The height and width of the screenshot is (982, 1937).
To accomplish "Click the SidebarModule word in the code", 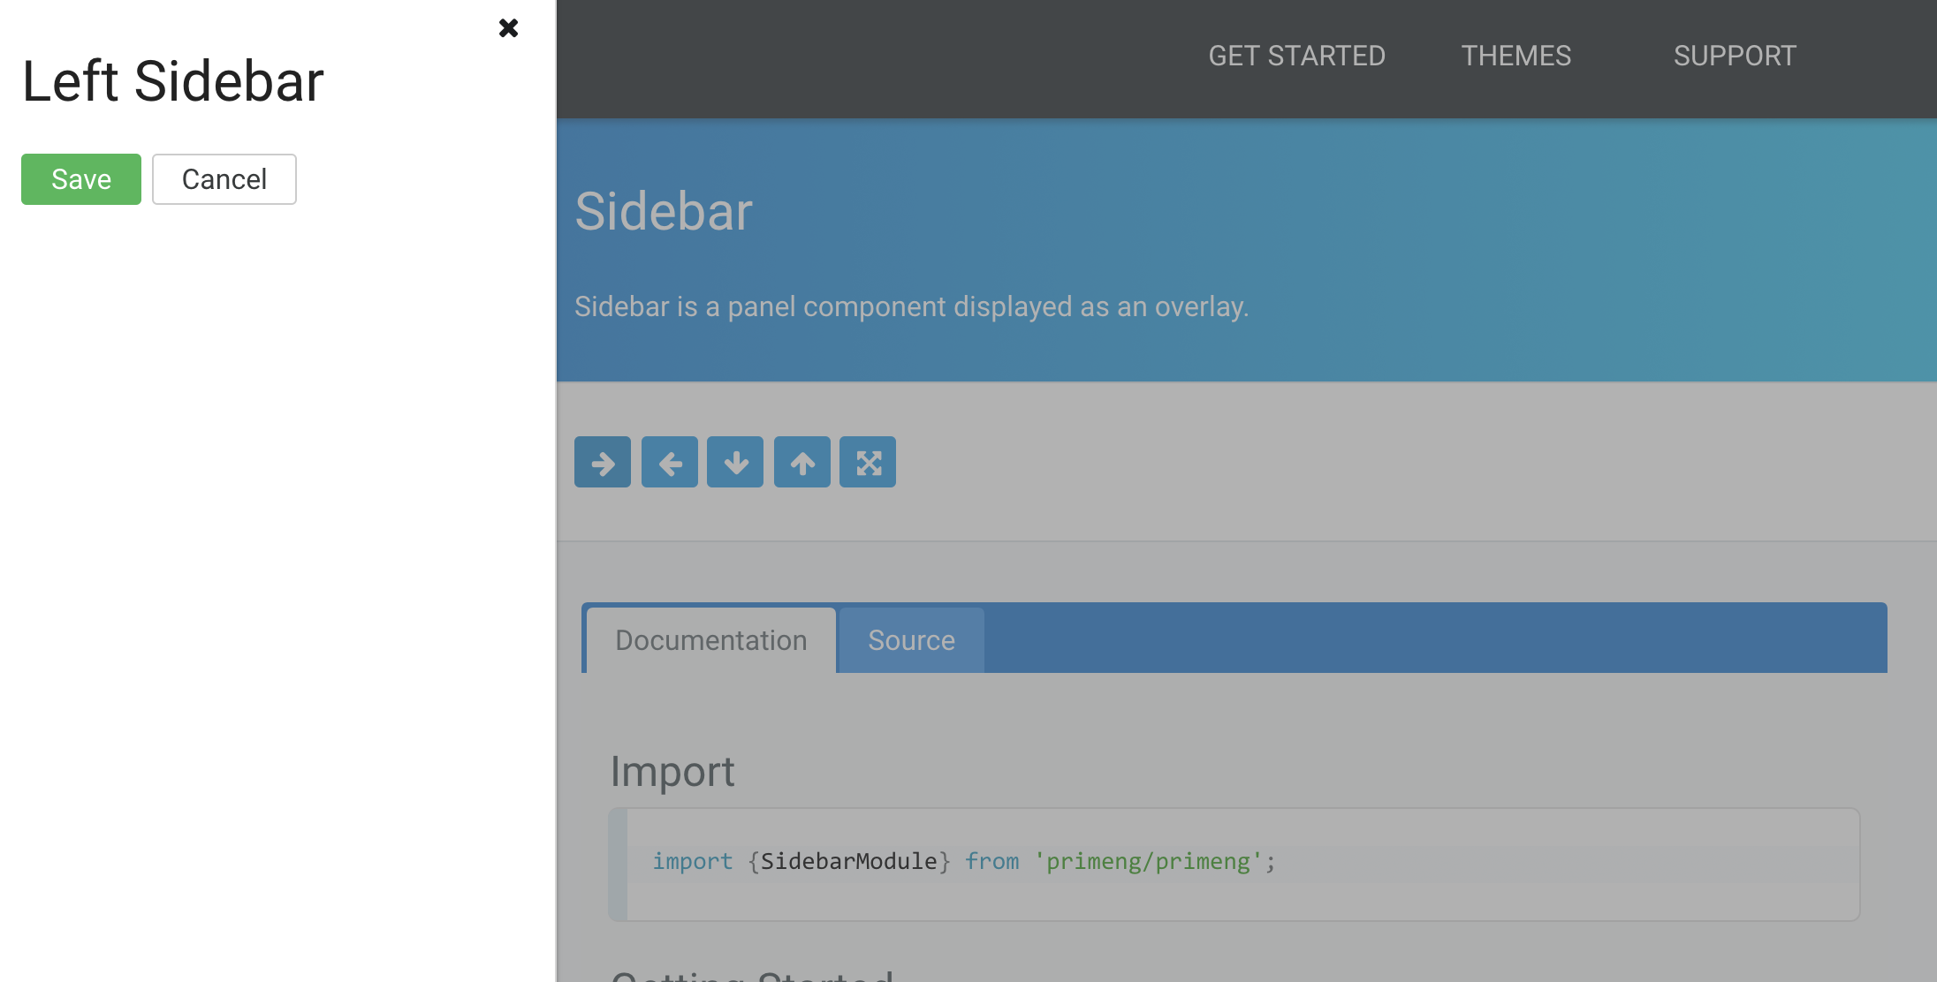I will coord(849,861).
